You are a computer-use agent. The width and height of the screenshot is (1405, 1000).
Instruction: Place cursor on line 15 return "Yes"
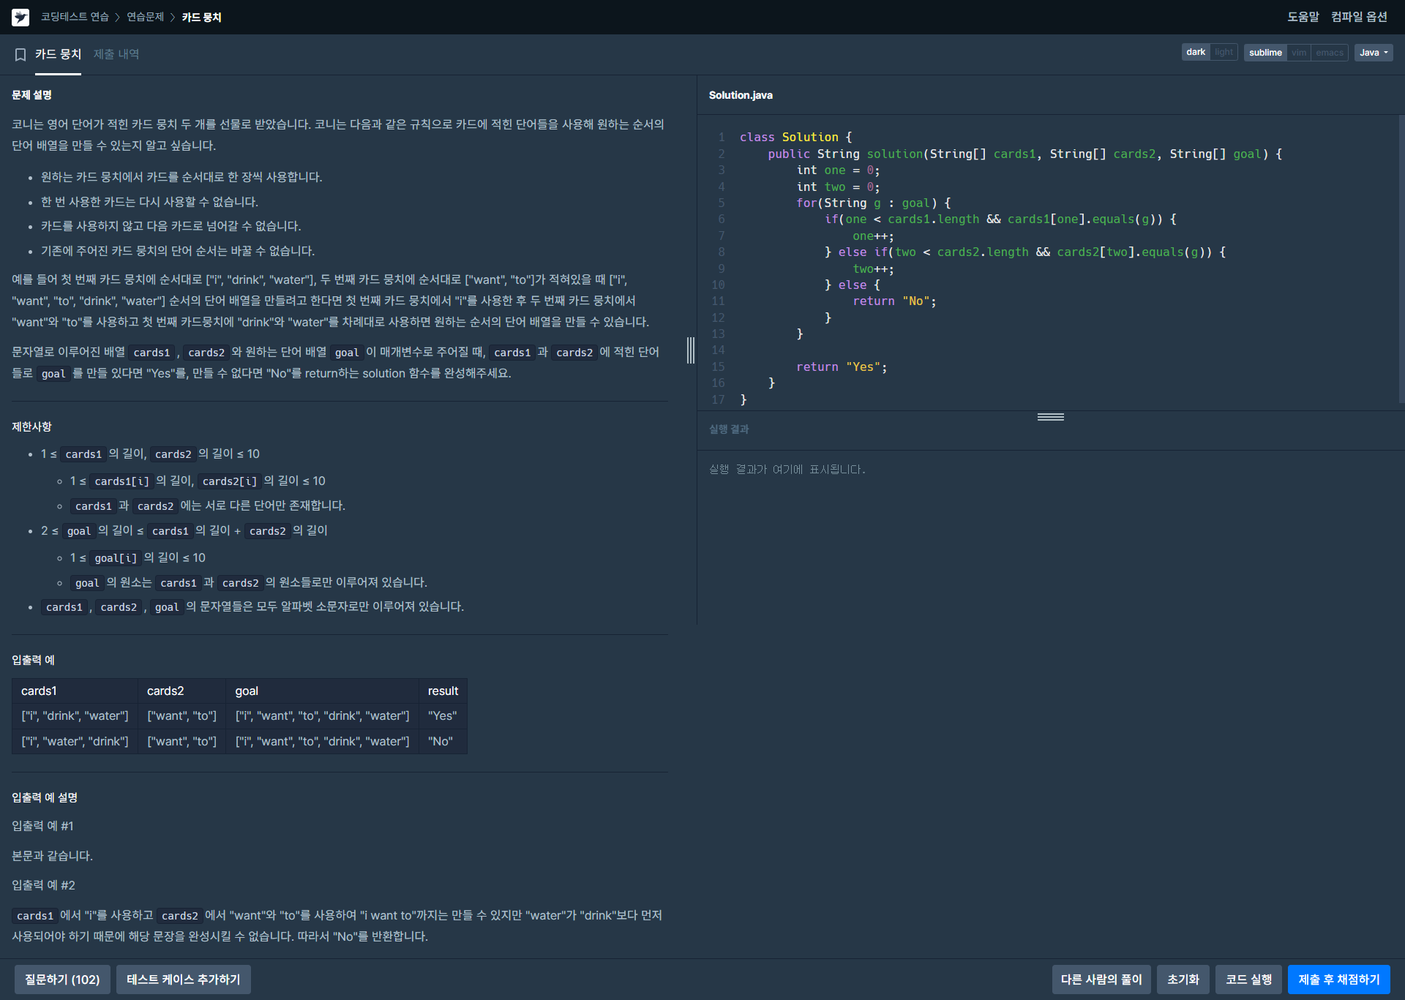point(842,367)
